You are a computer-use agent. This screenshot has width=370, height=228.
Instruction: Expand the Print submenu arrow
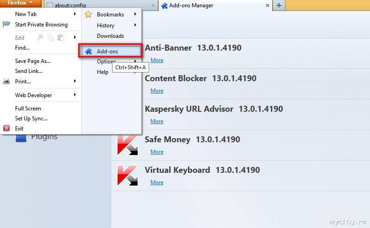click(x=75, y=81)
